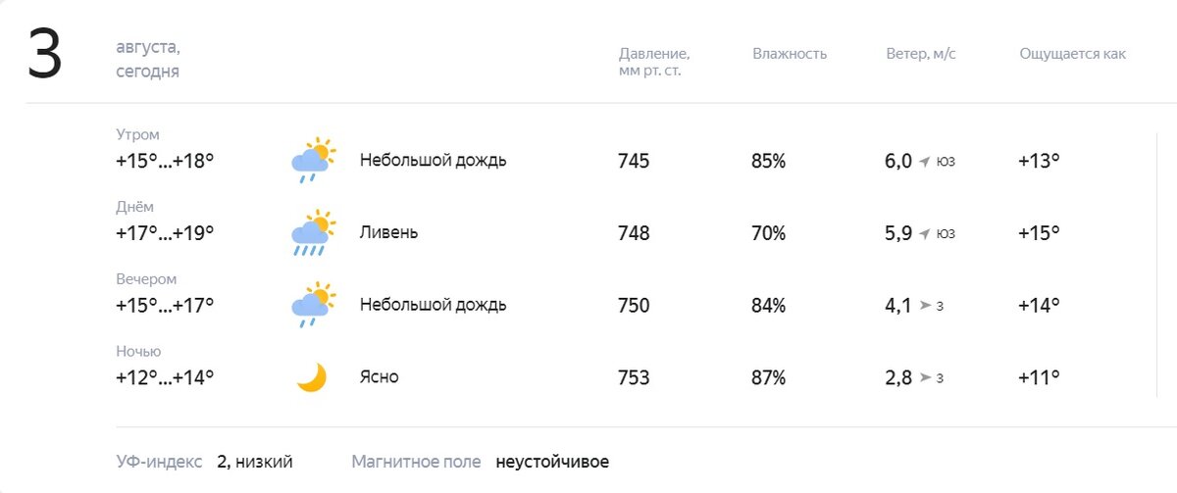This screenshot has width=1177, height=493.
Task: Click the 'Ощущается как' column header
Action: click(1073, 54)
